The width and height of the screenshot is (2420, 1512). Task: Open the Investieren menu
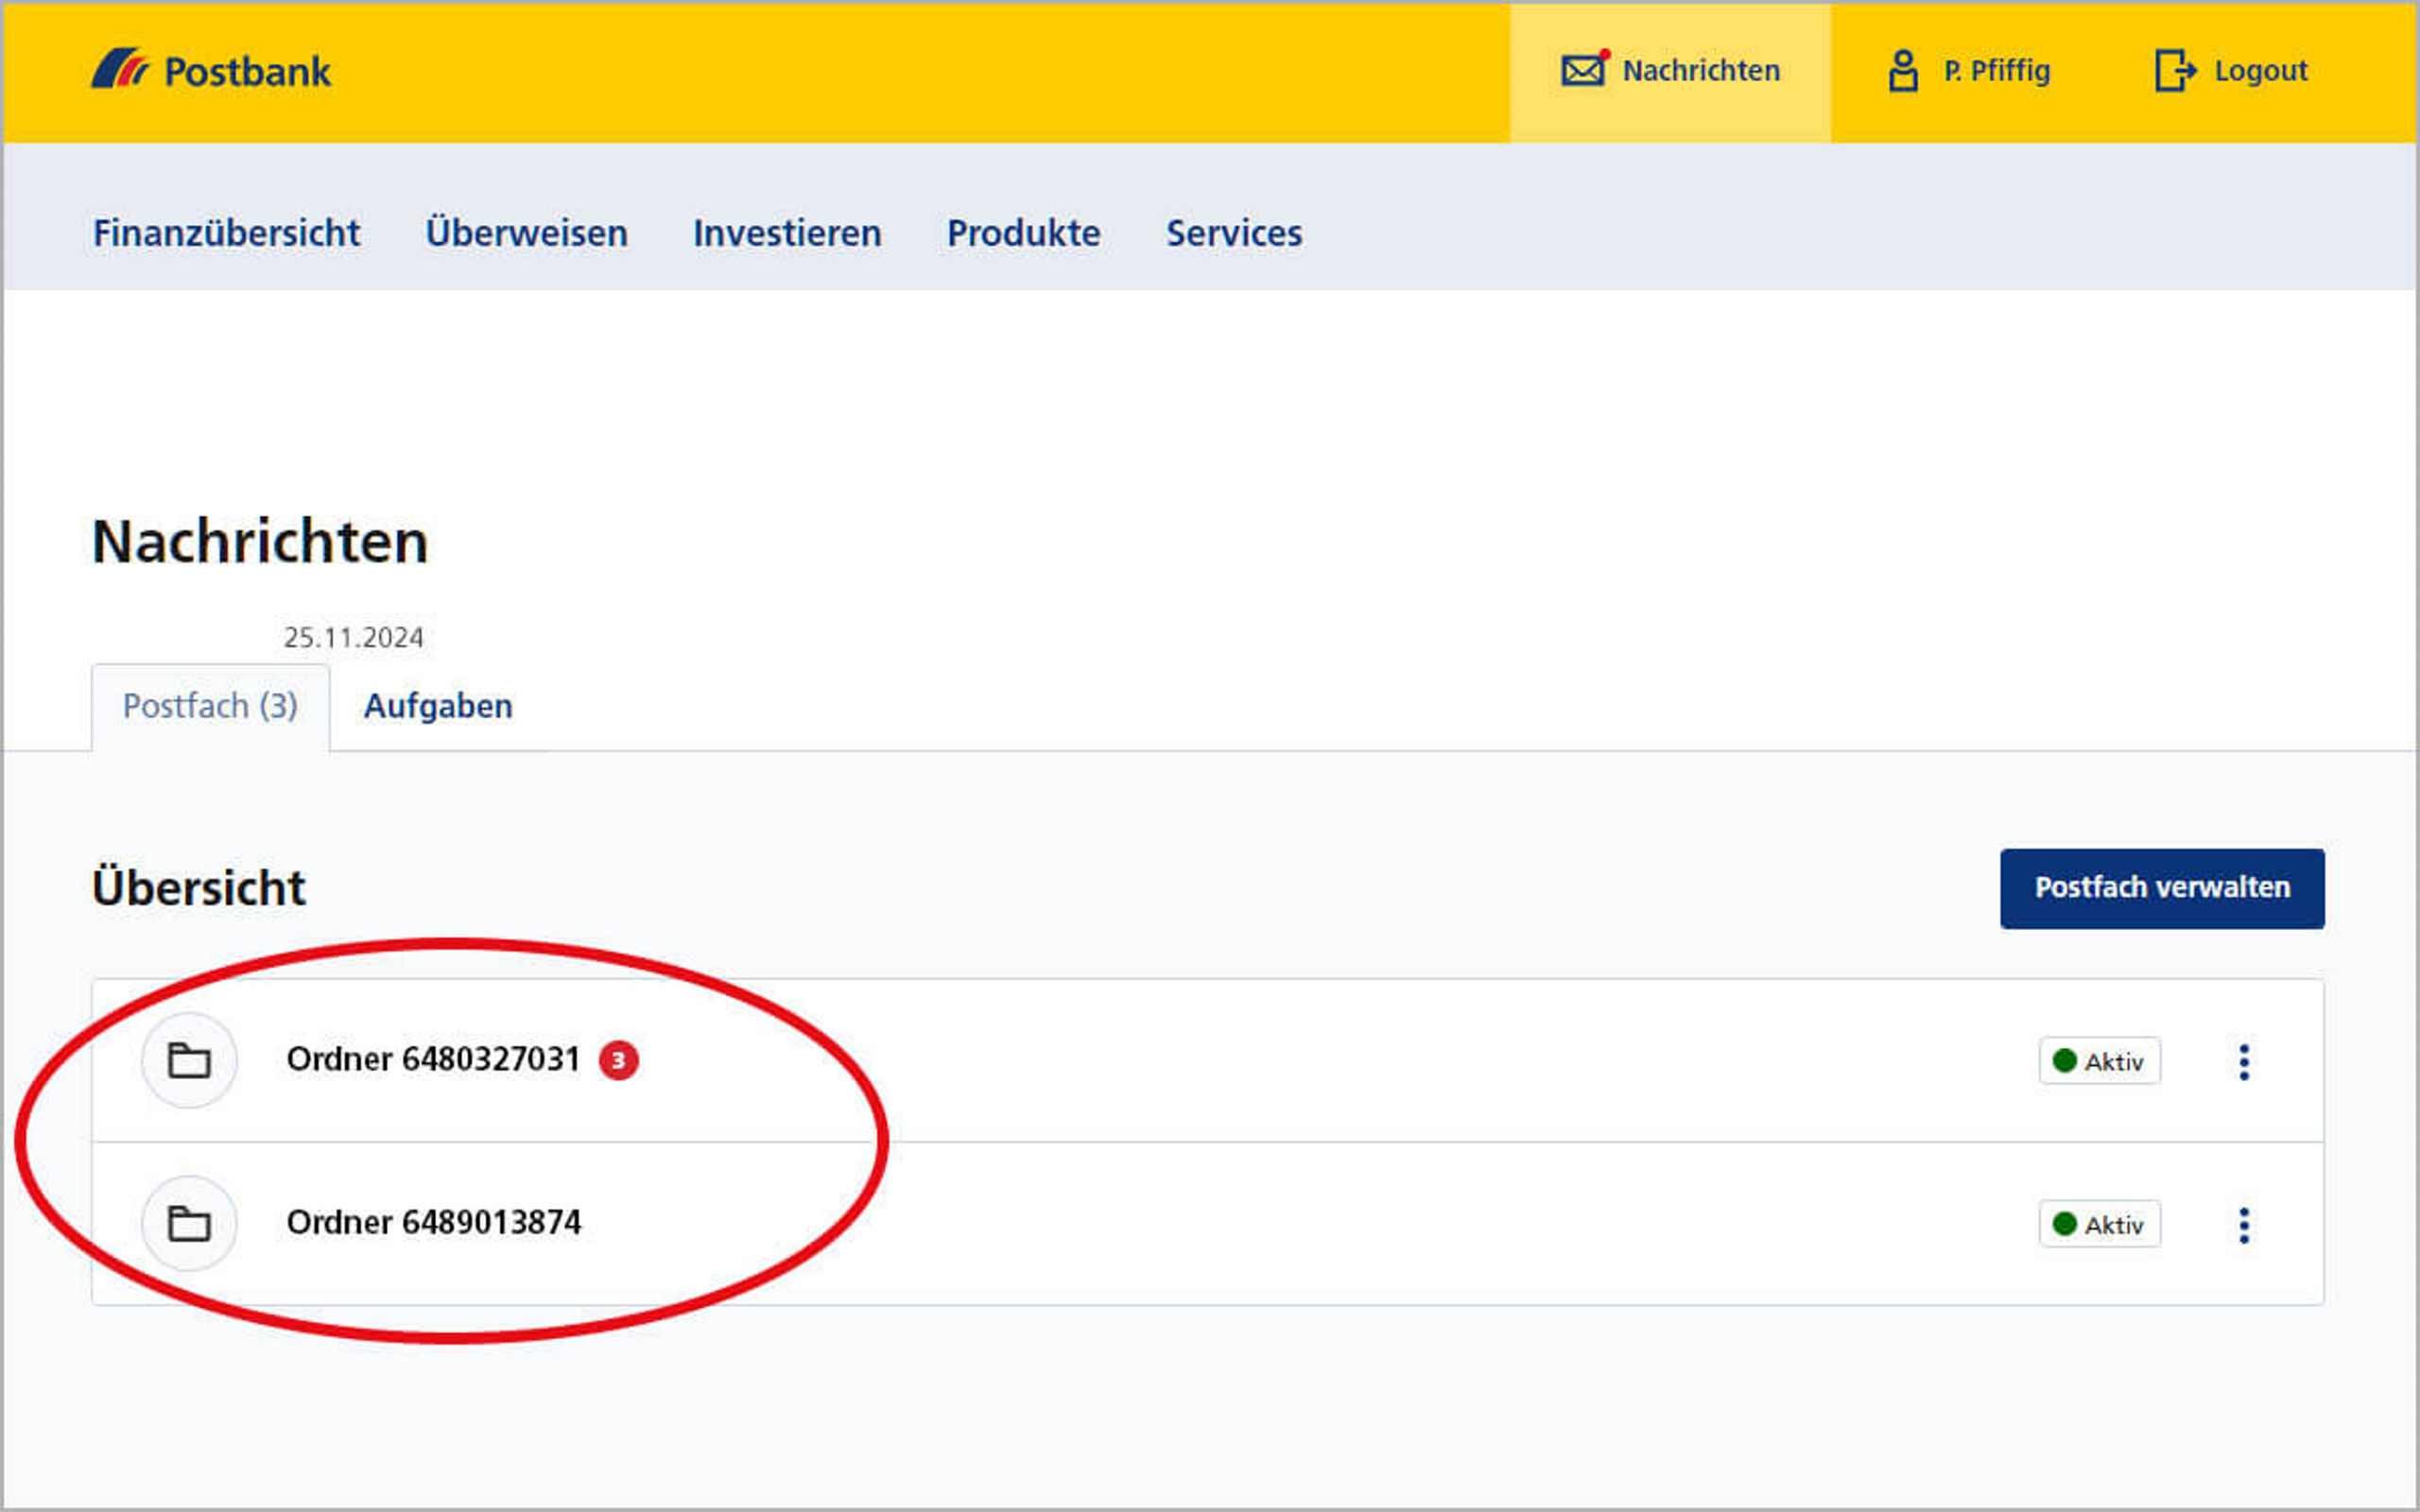[x=787, y=233]
